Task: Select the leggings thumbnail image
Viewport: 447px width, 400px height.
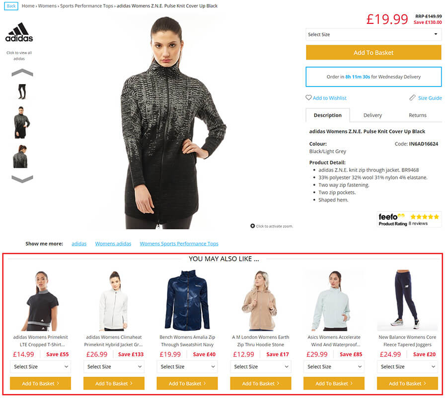Action: [22, 92]
